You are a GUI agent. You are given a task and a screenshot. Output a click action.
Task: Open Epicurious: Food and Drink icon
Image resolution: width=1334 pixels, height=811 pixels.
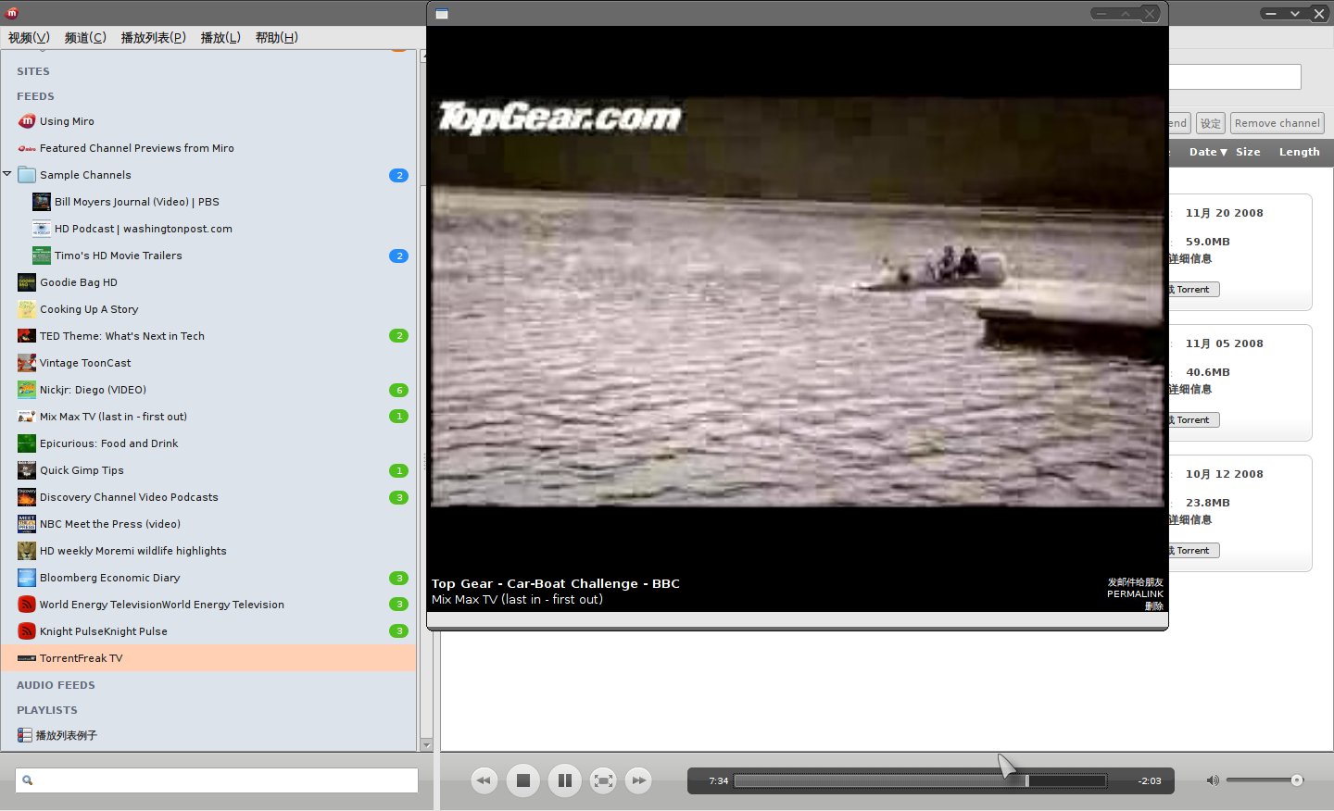coord(27,443)
